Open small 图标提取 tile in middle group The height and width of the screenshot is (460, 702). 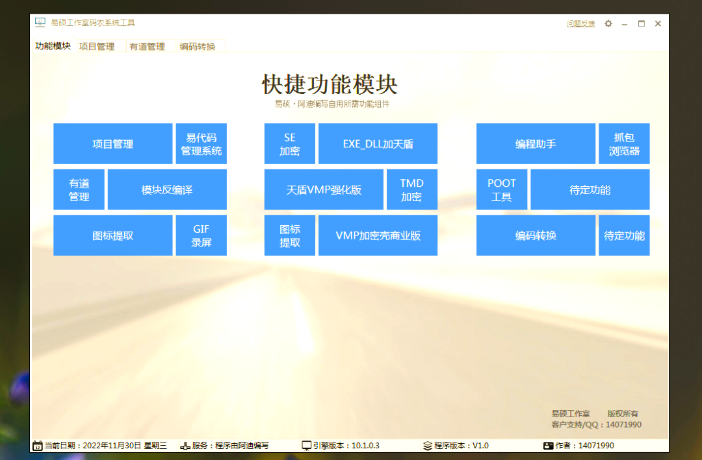(290, 236)
